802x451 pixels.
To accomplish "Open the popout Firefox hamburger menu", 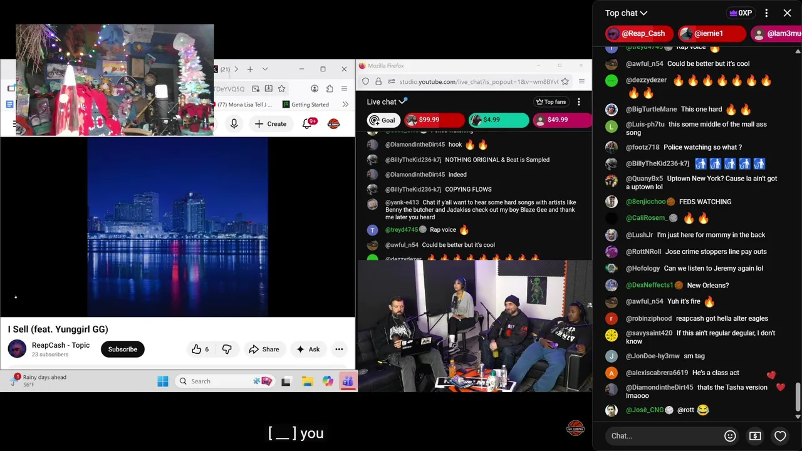I will [581, 82].
